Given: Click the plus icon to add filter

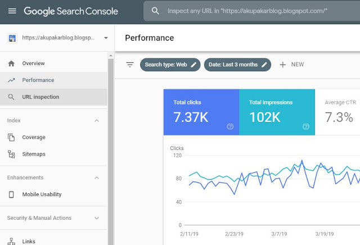Looking at the screenshot, I should click(x=282, y=65).
